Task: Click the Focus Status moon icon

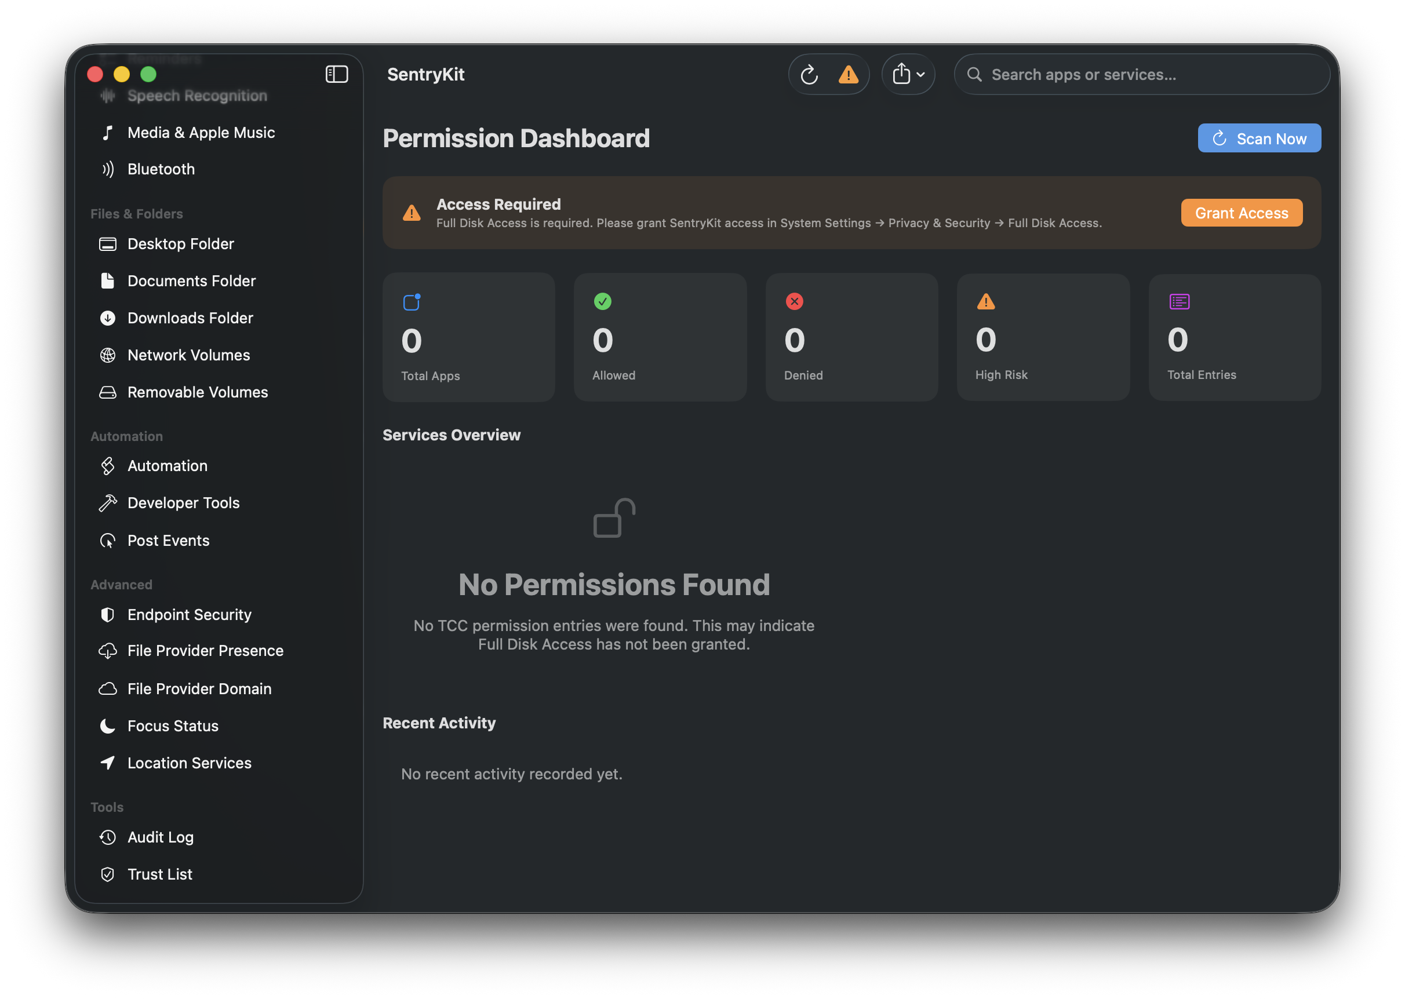Action: (x=108, y=726)
